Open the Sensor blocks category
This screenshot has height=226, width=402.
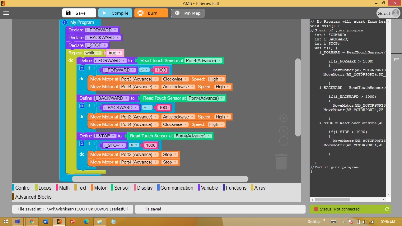pyautogui.click(x=120, y=188)
